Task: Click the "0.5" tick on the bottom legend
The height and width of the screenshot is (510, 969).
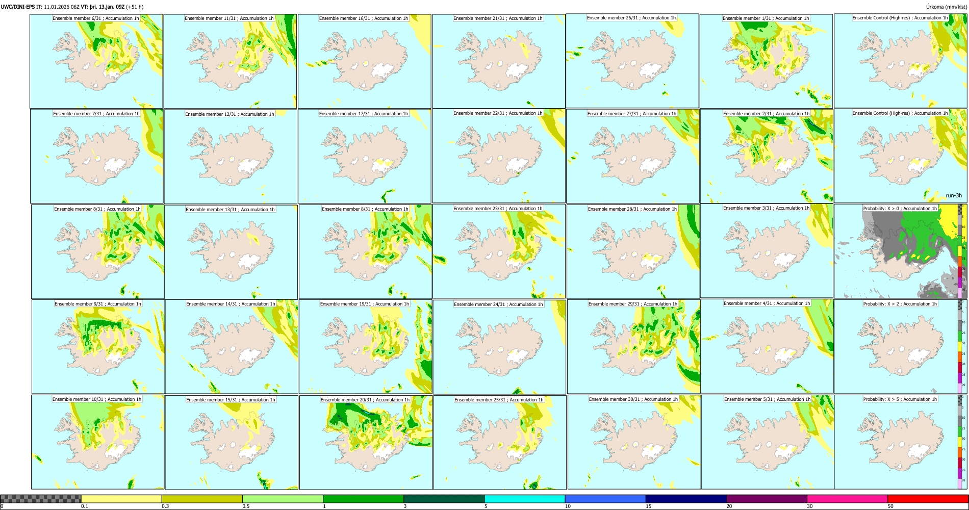Action: 246,506
